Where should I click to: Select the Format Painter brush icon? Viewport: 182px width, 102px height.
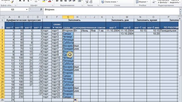(x=12, y=2)
